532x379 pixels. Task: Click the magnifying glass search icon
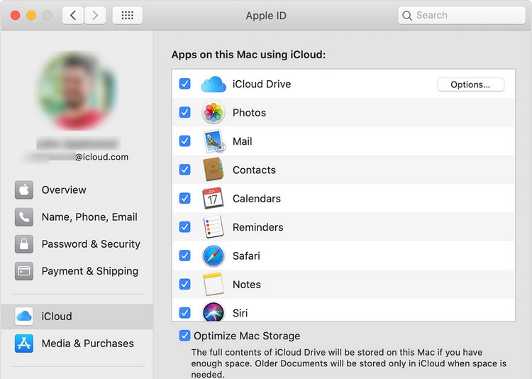pos(407,16)
